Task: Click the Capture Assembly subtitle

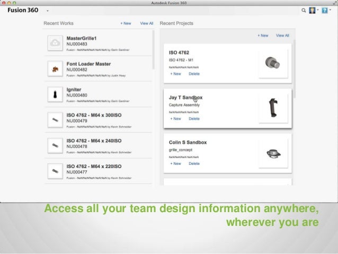Action: point(184,105)
